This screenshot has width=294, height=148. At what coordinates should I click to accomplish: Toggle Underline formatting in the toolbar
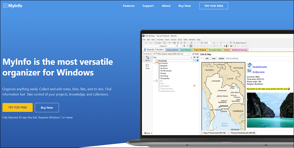tap(191, 46)
